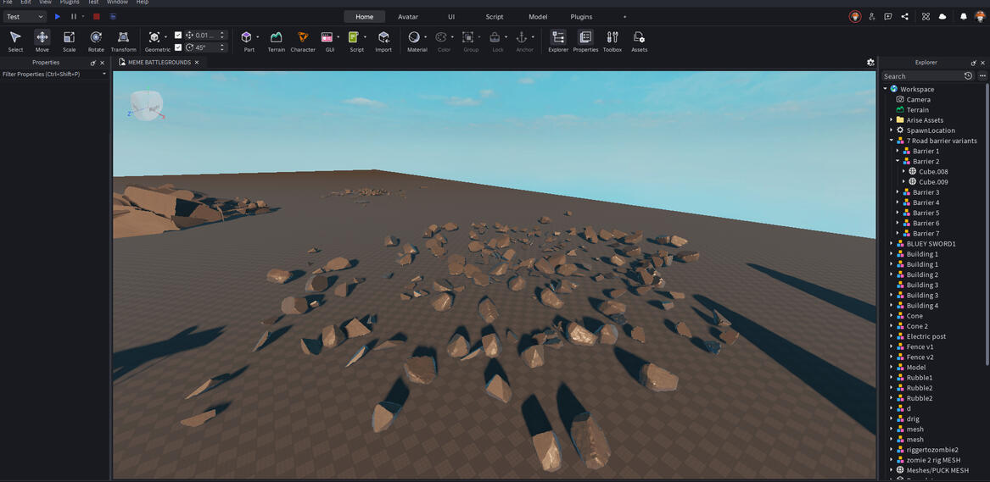This screenshot has height=482, width=990.
Task: Toggle the move snapping checkbox
Action: 178,36
